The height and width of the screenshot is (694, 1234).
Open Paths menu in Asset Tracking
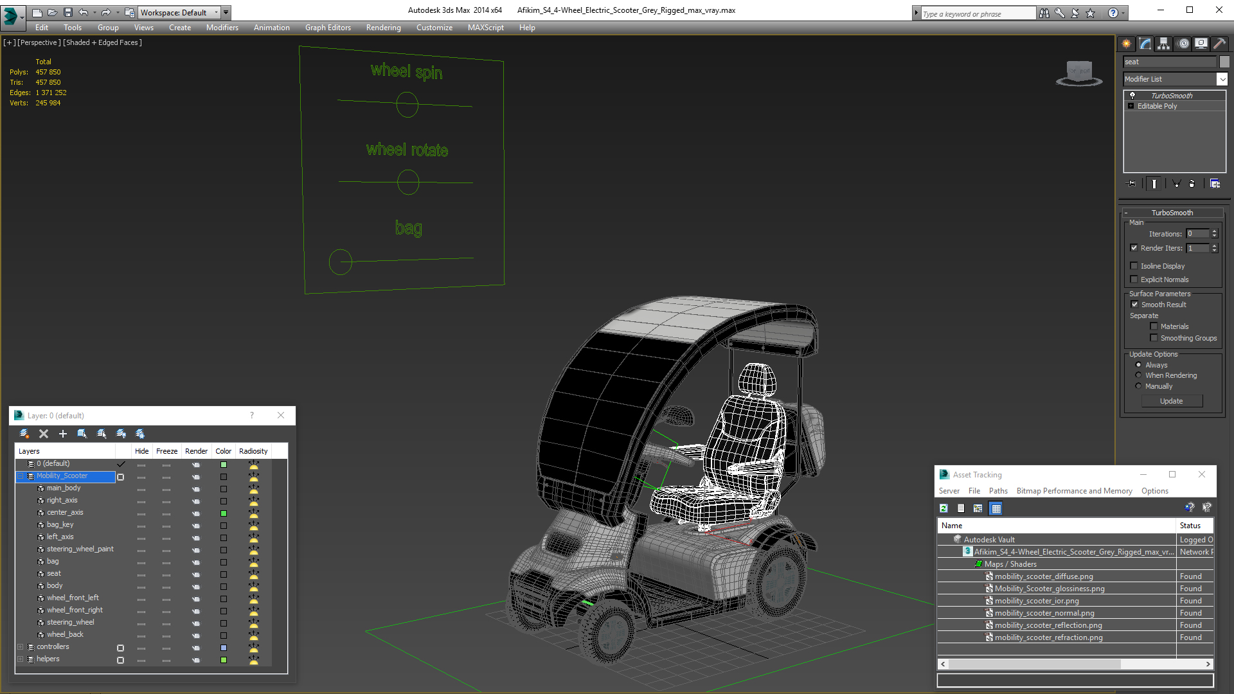[x=998, y=491]
